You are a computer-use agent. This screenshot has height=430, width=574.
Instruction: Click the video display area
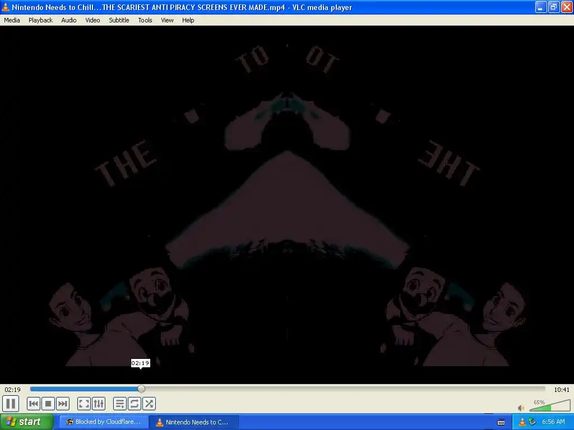pyautogui.click(x=287, y=205)
